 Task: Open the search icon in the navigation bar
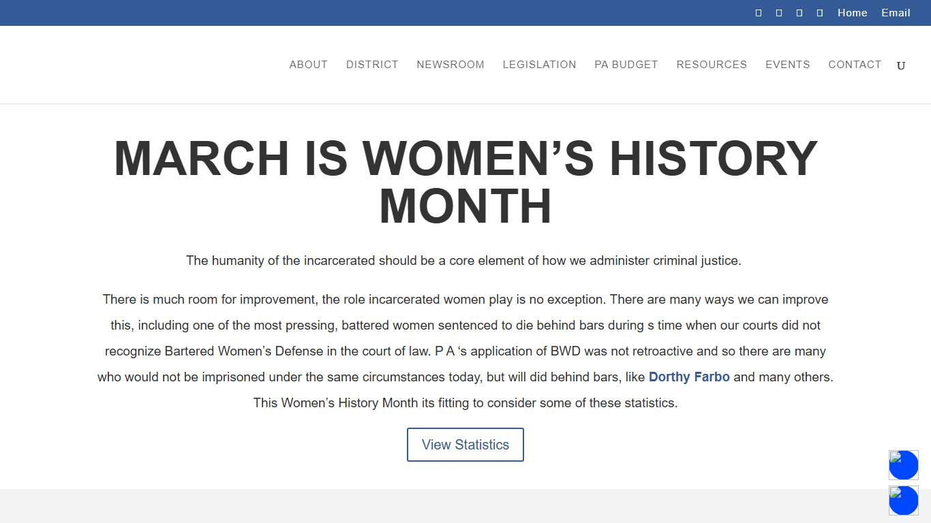900,65
